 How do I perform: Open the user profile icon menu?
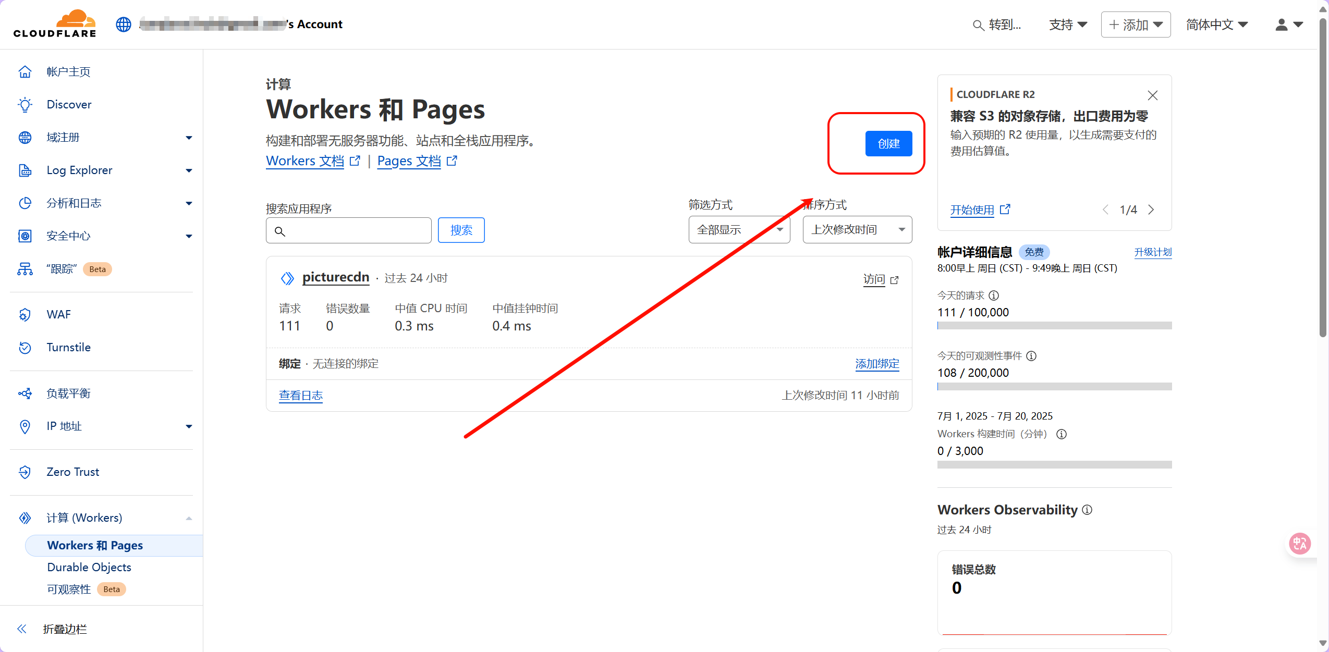click(1289, 24)
